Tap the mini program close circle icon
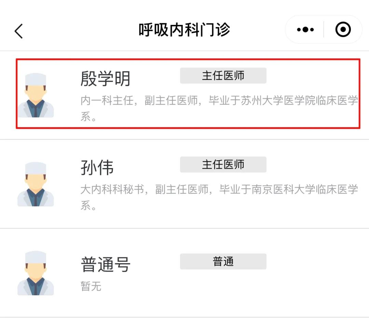 pyautogui.click(x=343, y=29)
